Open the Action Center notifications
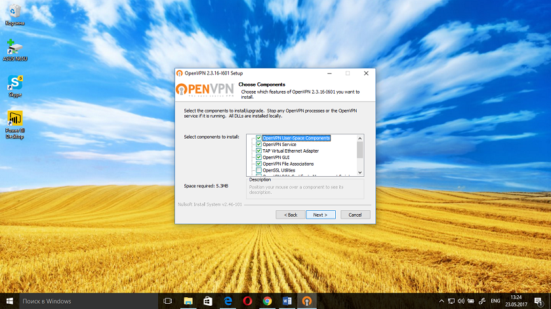The height and width of the screenshot is (309, 551). click(539, 301)
